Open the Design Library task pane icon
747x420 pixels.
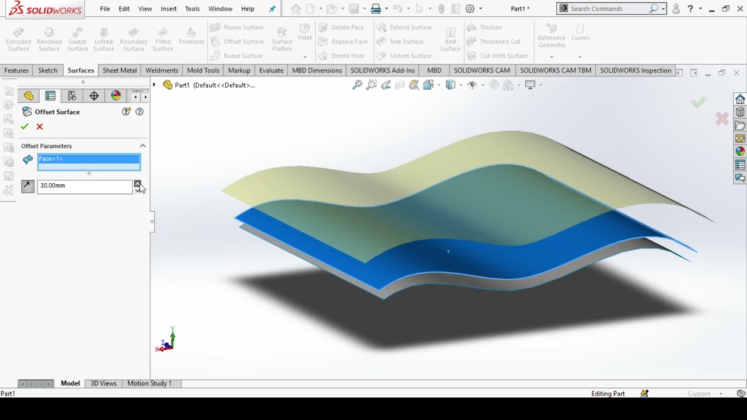click(x=740, y=112)
